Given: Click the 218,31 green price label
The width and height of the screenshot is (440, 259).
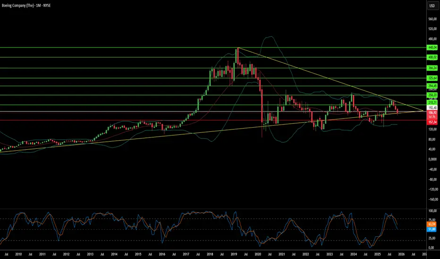Looking at the screenshot, I should pyautogui.click(x=432, y=103).
